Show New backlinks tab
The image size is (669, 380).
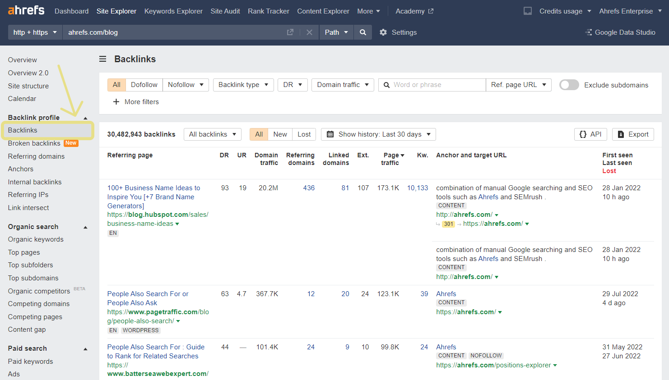click(x=280, y=134)
